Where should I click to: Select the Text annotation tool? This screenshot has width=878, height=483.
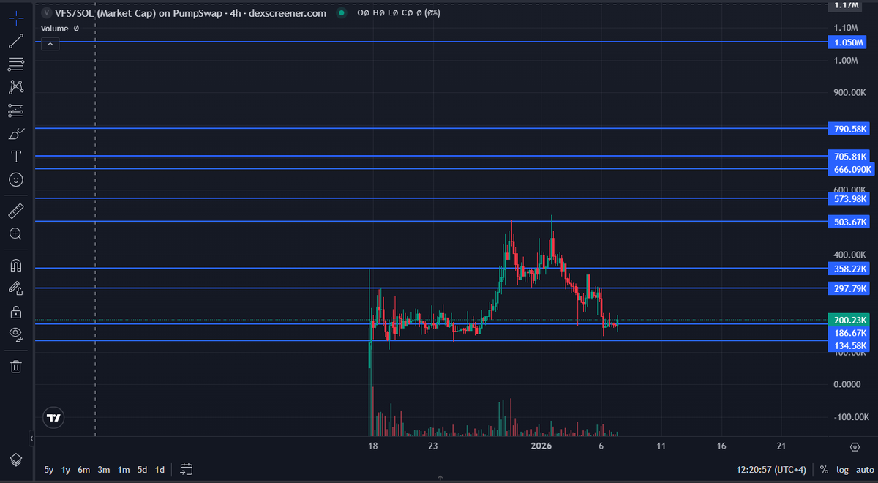point(16,157)
